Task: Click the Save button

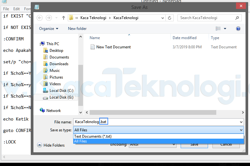Action: click(x=194, y=145)
